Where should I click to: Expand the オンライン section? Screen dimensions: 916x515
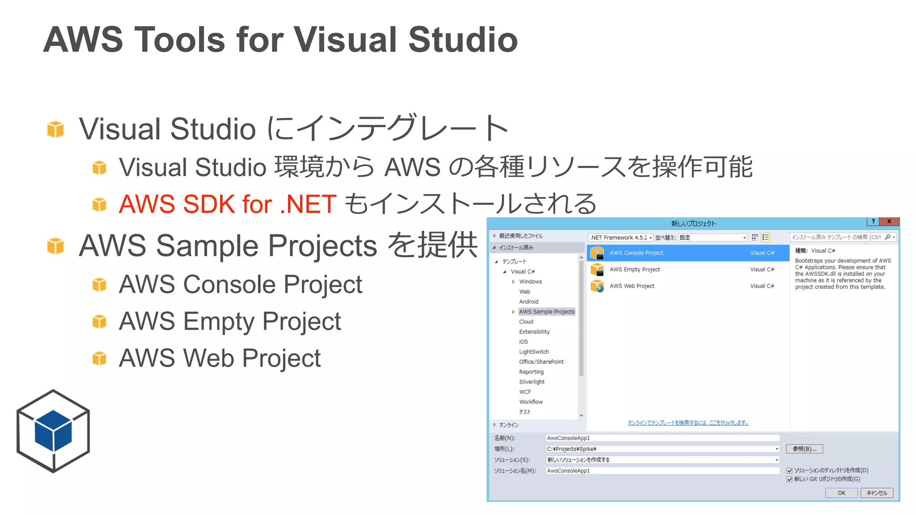(x=495, y=425)
